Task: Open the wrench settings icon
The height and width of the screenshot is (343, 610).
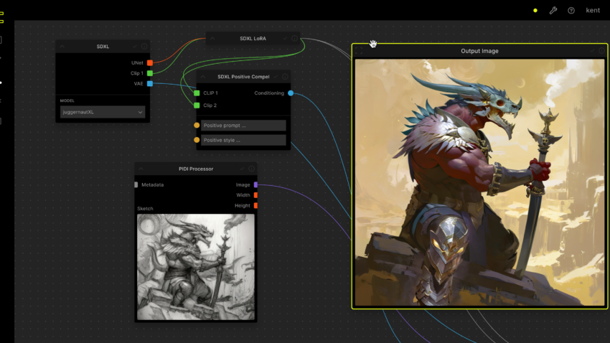Action: (553, 11)
